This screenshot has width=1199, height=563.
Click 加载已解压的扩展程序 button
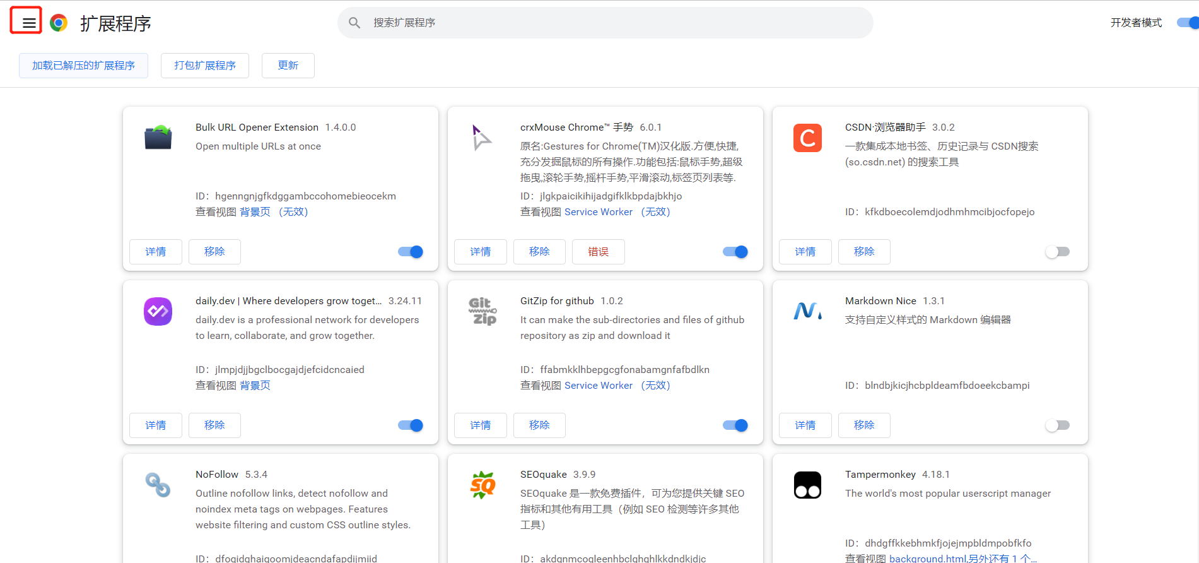pyautogui.click(x=83, y=66)
